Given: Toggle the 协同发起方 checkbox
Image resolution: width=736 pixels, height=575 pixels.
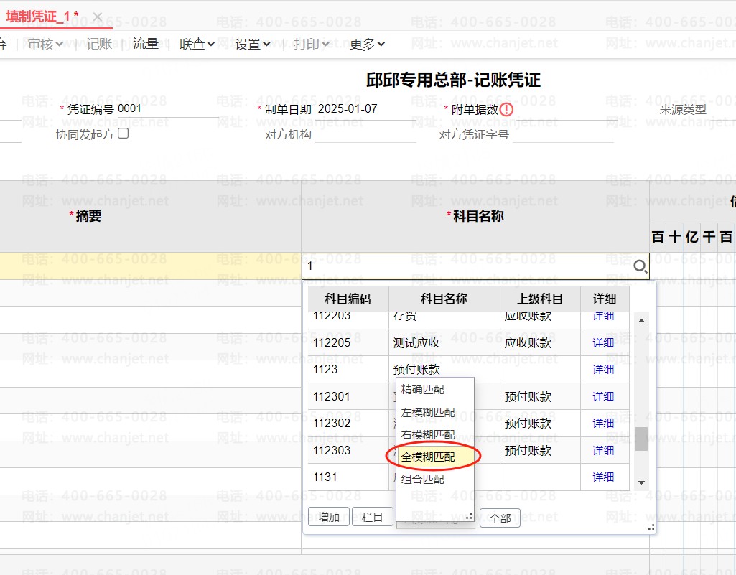Looking at the screenshot, I should [123, 134].
